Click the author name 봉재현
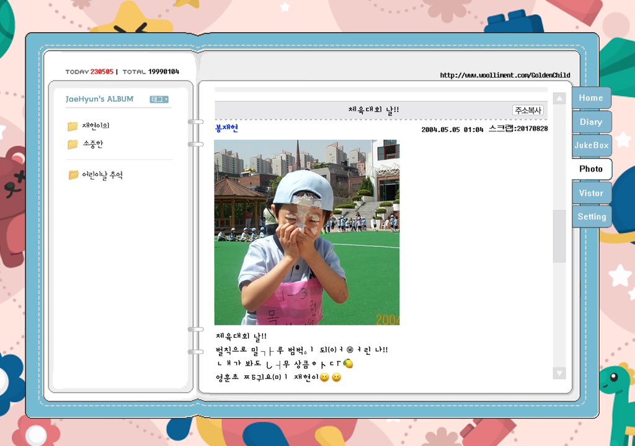 click(x=226, y=128)
